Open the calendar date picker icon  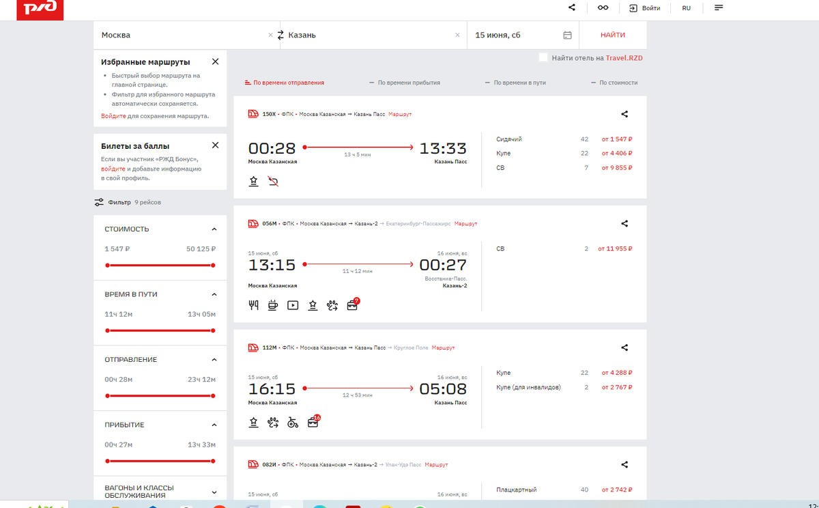click(x=567, y=35)
